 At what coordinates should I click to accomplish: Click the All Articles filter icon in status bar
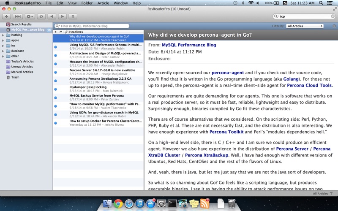tap(331, 194)
